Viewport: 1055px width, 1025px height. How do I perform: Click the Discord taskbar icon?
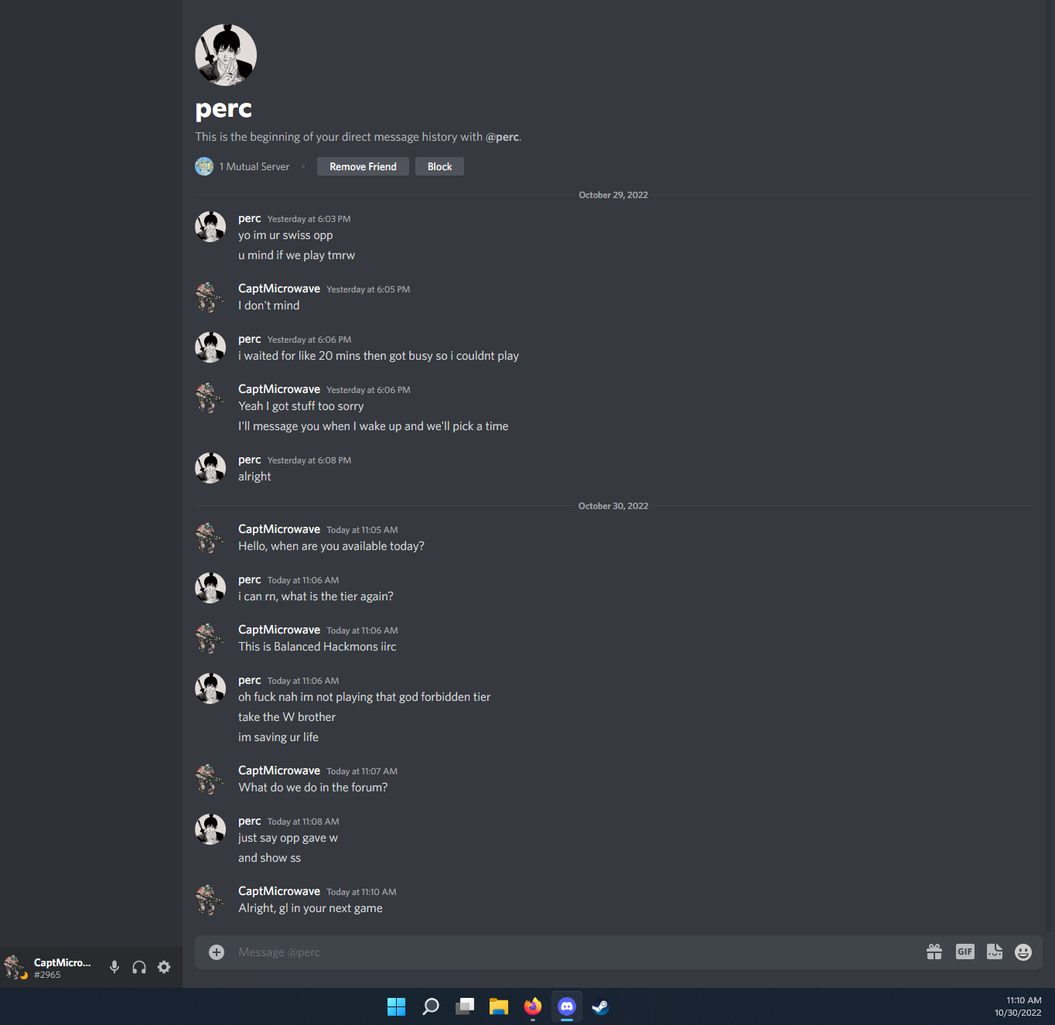[567, 1006]
